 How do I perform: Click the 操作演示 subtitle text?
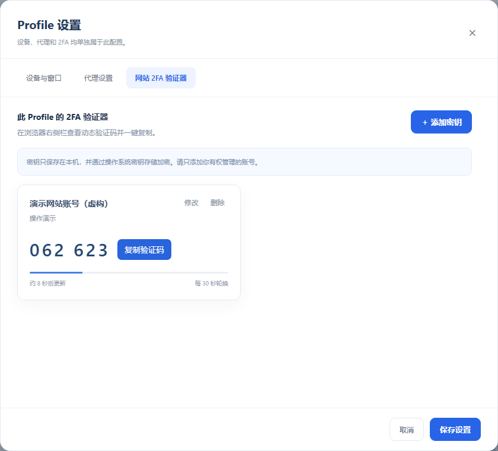[43, 218]
